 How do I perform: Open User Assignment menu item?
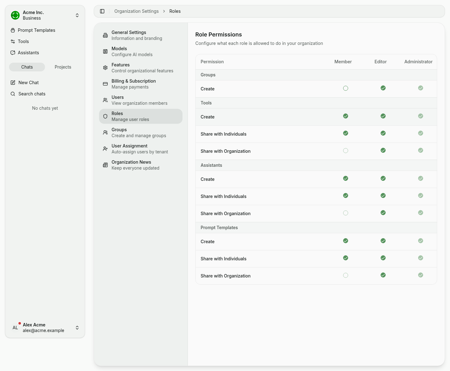(141, 149)
